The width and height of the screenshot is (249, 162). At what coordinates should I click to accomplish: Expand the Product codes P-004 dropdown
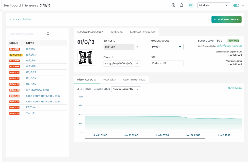click(167, 47)
